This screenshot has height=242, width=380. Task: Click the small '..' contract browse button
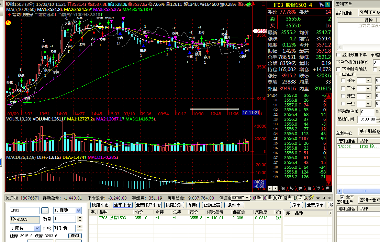tap(45, 211)
